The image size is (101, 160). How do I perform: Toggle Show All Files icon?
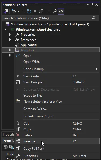(41, 11)
